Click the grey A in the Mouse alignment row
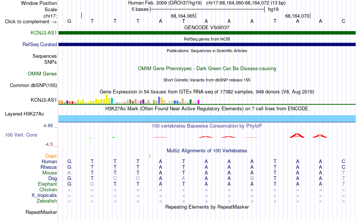 [69, 173]
